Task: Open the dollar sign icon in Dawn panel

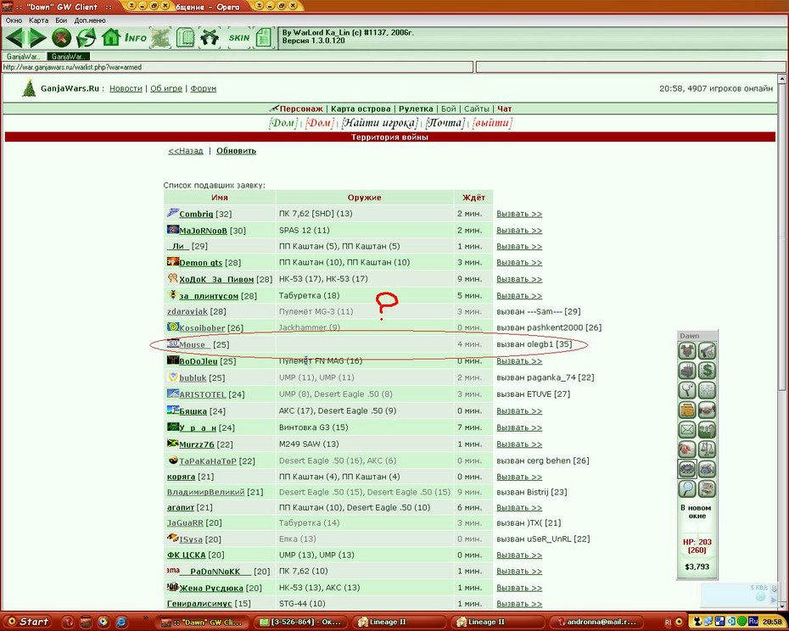Action: (x=707, y=371)
